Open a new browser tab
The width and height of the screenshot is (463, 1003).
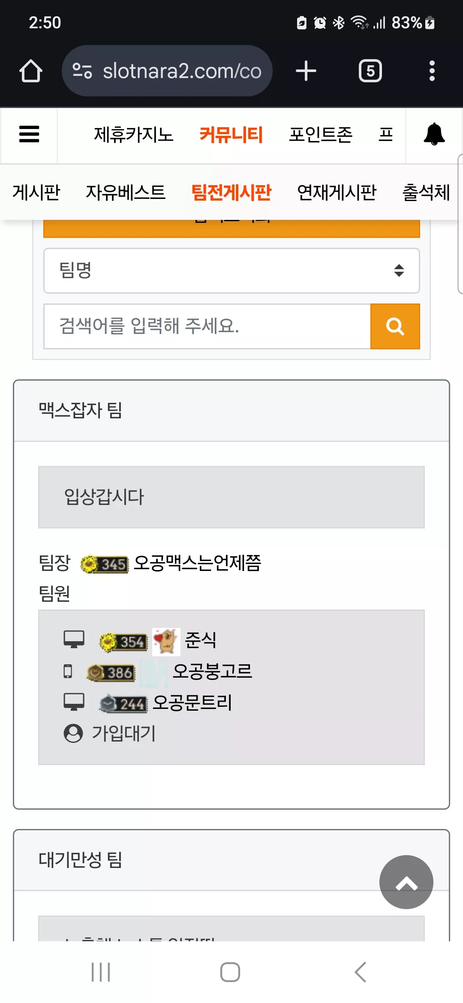(306, 71)
